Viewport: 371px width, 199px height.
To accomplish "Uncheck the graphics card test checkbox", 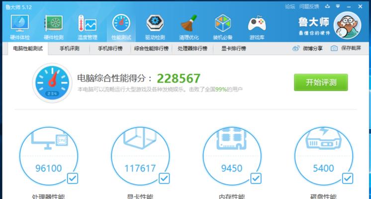I will [164, 179].
